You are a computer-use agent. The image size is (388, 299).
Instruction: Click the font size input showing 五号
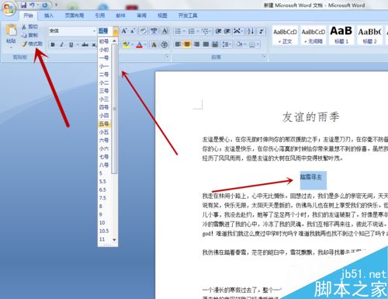[x=105, y=31]
